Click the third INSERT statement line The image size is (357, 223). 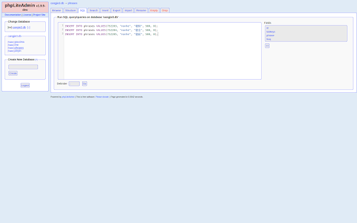tap(111, 34)
